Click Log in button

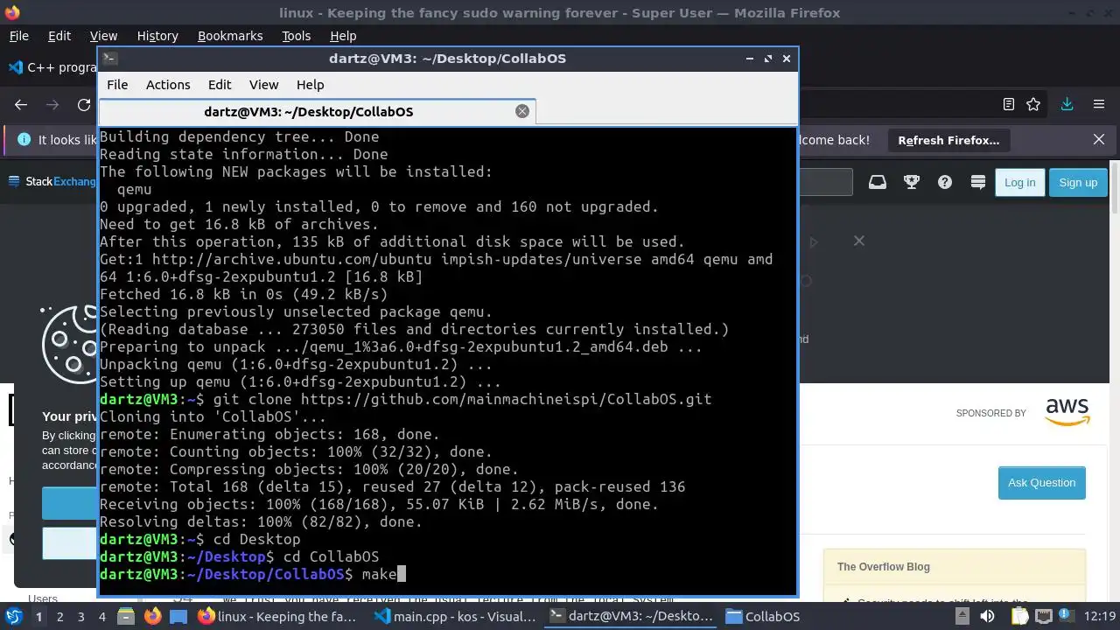pos(1019,182)
